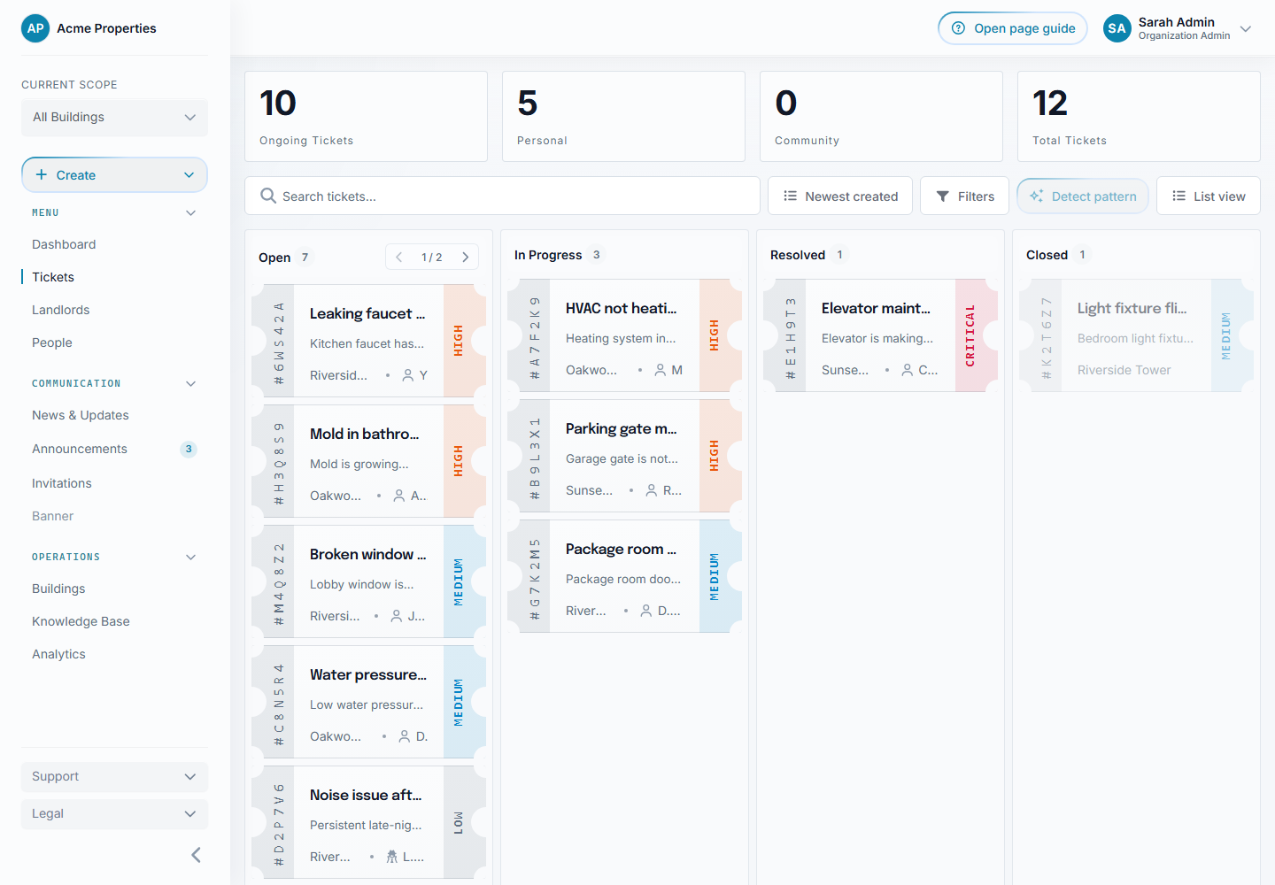This screenshot has height=885, width=1275.
Task: Open the Banner page
Action: tap(53, 516)
